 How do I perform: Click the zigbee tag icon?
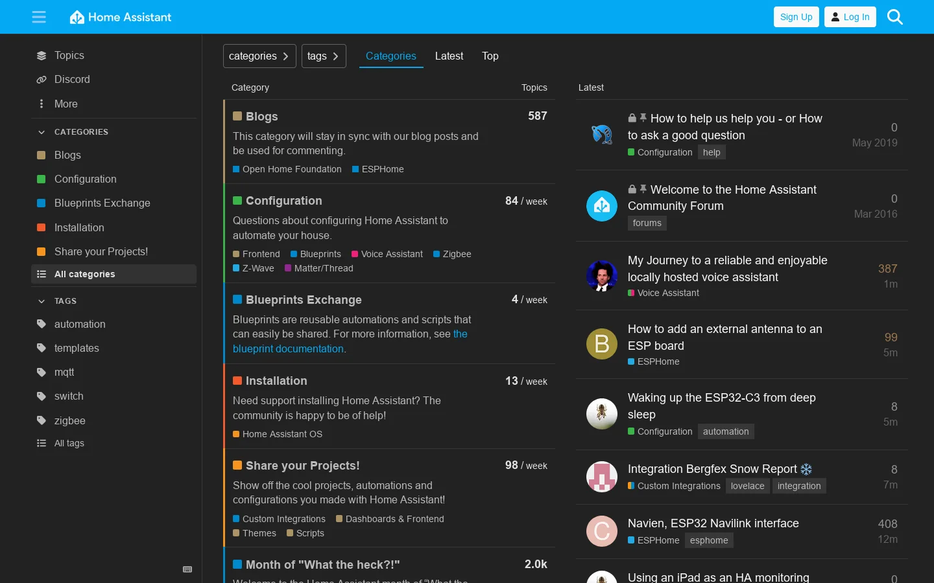tap(42, 420)
